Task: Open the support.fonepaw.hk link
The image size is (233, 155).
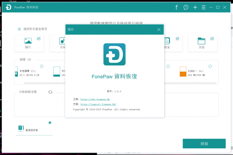Action: 98,104
